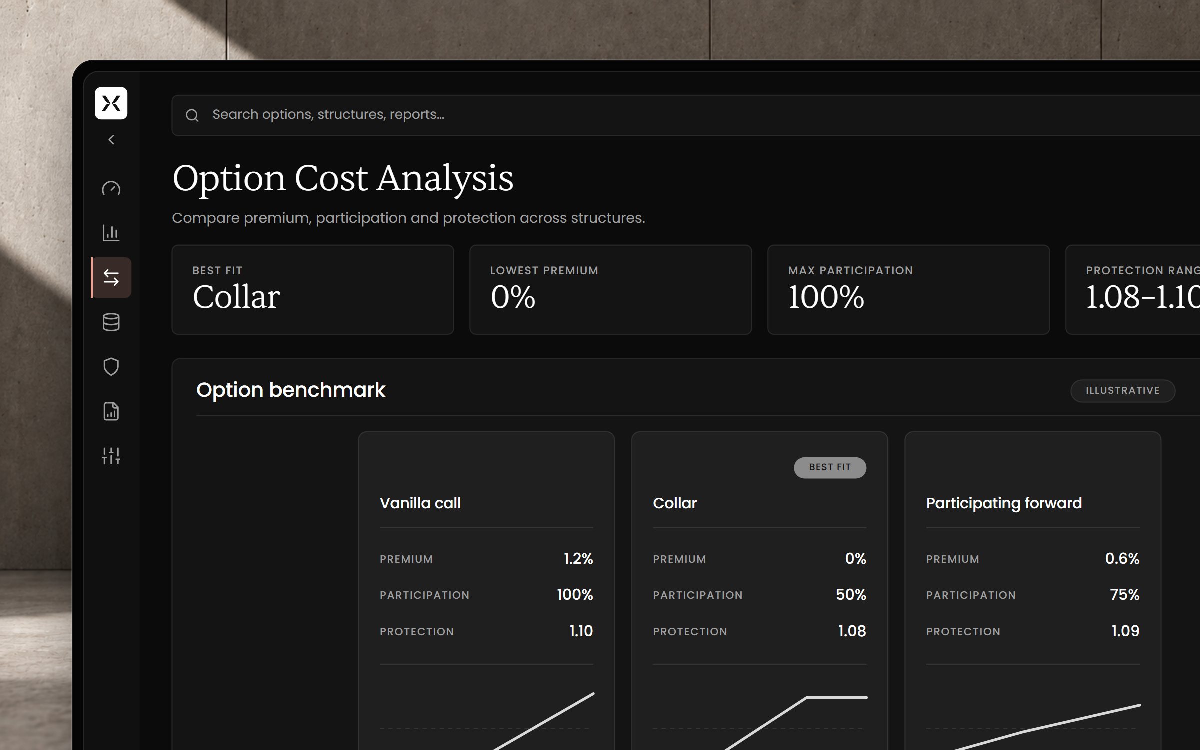Click Vanilla call participation value 100%
This screenshot has height=750, width=1200.
click(x=575, y=594)
